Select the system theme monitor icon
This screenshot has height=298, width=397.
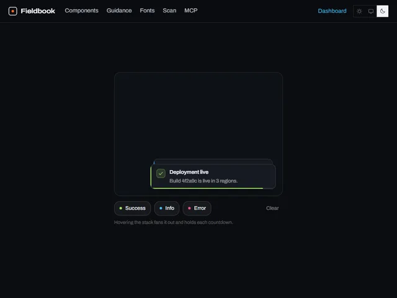click(371, 11)
